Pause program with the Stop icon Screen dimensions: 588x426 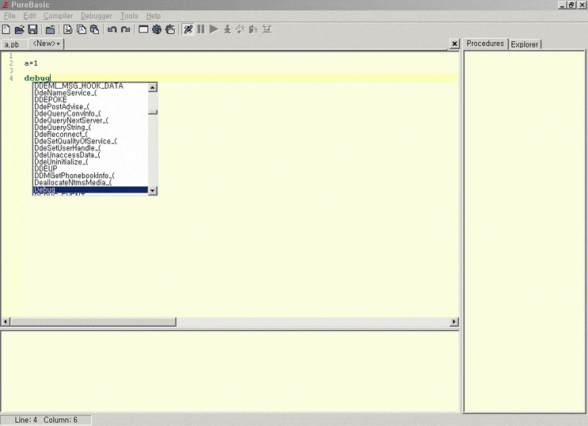click(x=201, y=29)
